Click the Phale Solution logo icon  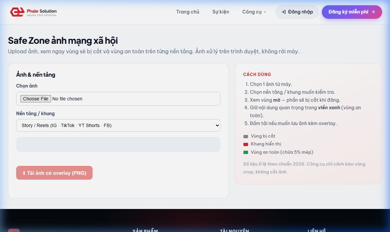coord(17,12)
